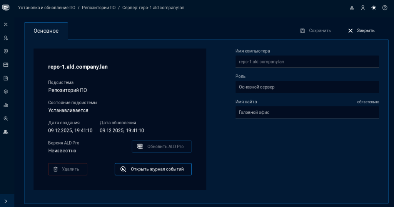Click the Имя компьютера input field
The height and width of the screenshot is (207, 394).
pyautogui.click(x=307, y=62)
